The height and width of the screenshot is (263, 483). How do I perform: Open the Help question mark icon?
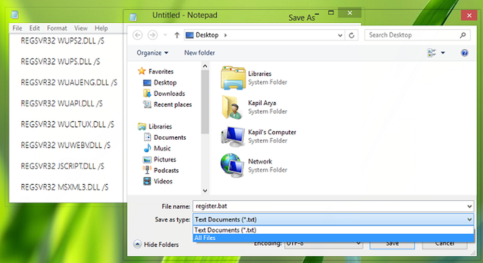tap(464, 53)
